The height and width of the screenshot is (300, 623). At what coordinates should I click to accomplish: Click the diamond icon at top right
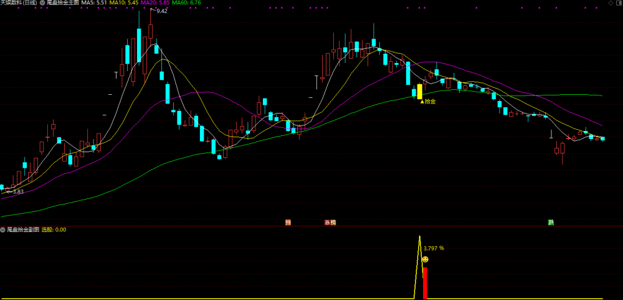(x=611, y=2)
